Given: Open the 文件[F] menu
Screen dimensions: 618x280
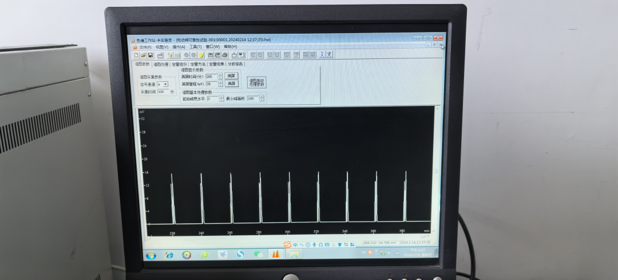Looking at the screenshot, I should (145, 47).
